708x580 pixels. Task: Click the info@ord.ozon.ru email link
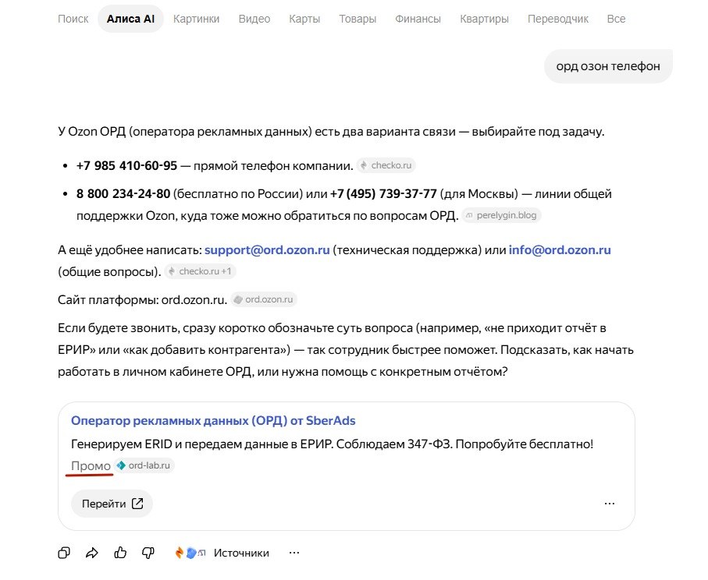[560, 250]
